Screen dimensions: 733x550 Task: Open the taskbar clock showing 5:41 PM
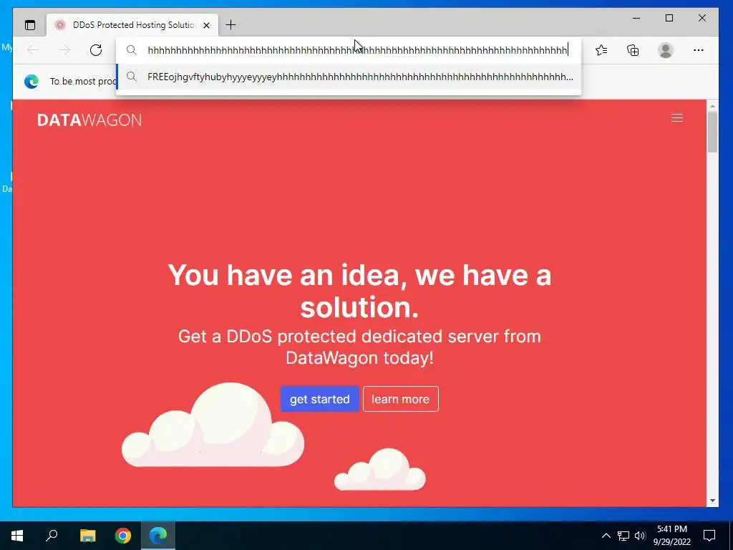pos(671,536)
